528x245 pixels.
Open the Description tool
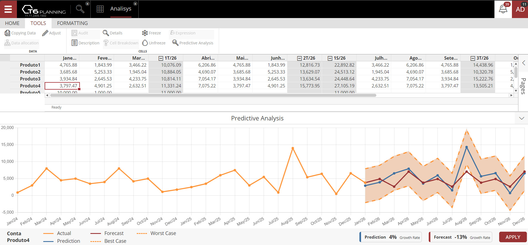click(x=85, y=43)
